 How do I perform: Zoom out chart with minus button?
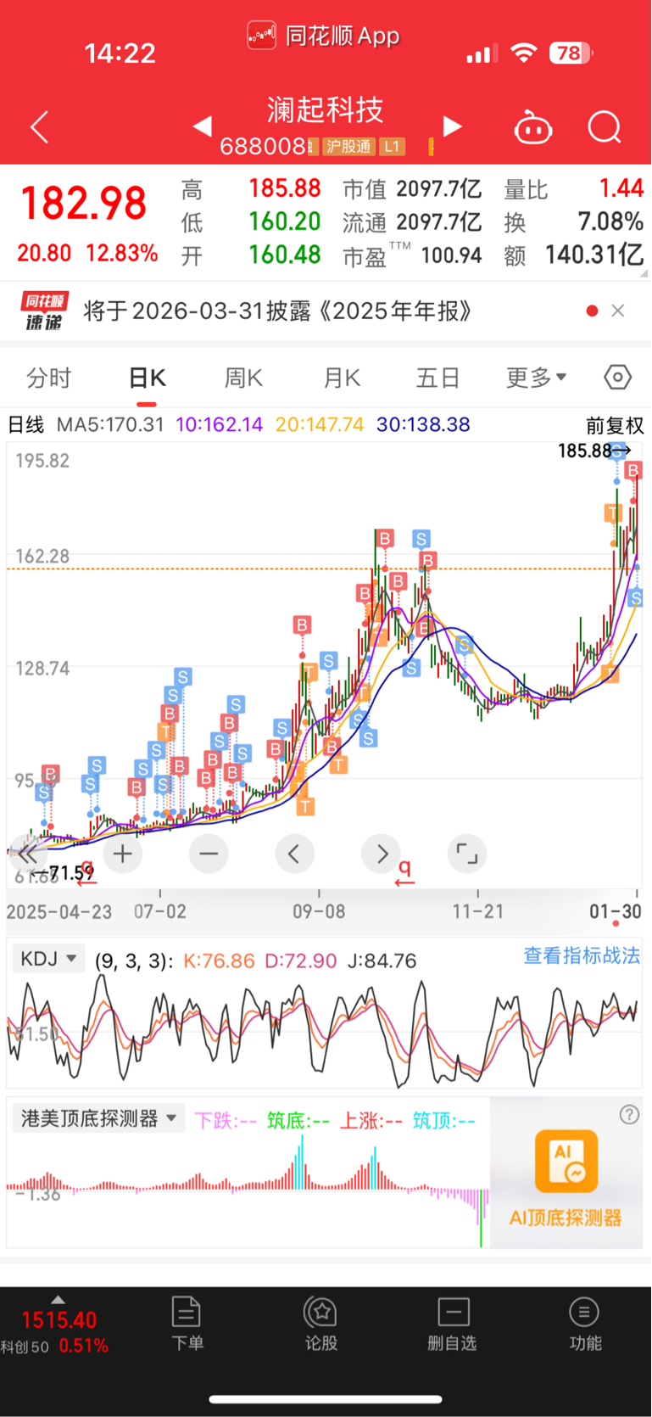[209, 854]
